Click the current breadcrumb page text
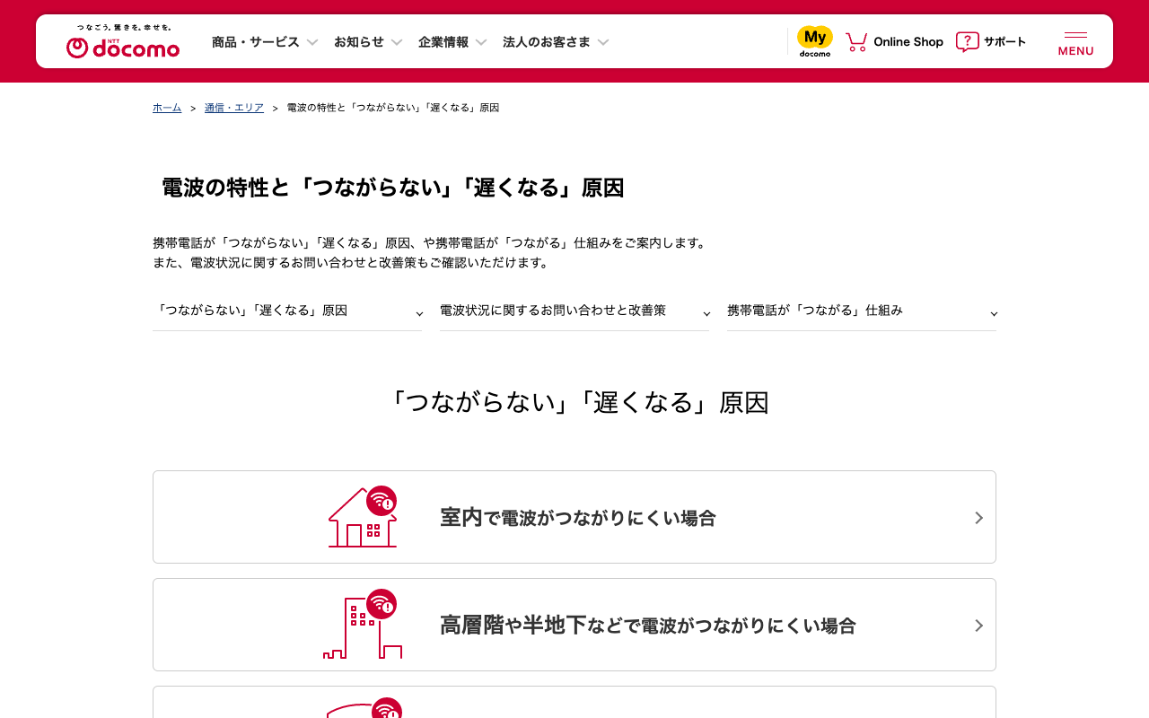The height and width of the screenshot is (718, 1149). click(393, 108)
